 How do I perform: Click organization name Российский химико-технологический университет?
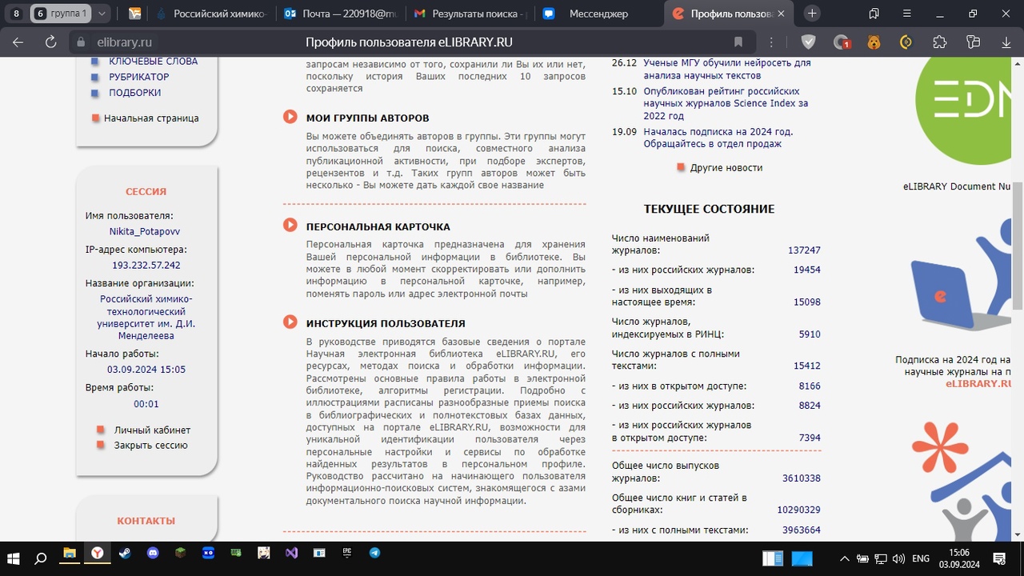click(146, 318)
